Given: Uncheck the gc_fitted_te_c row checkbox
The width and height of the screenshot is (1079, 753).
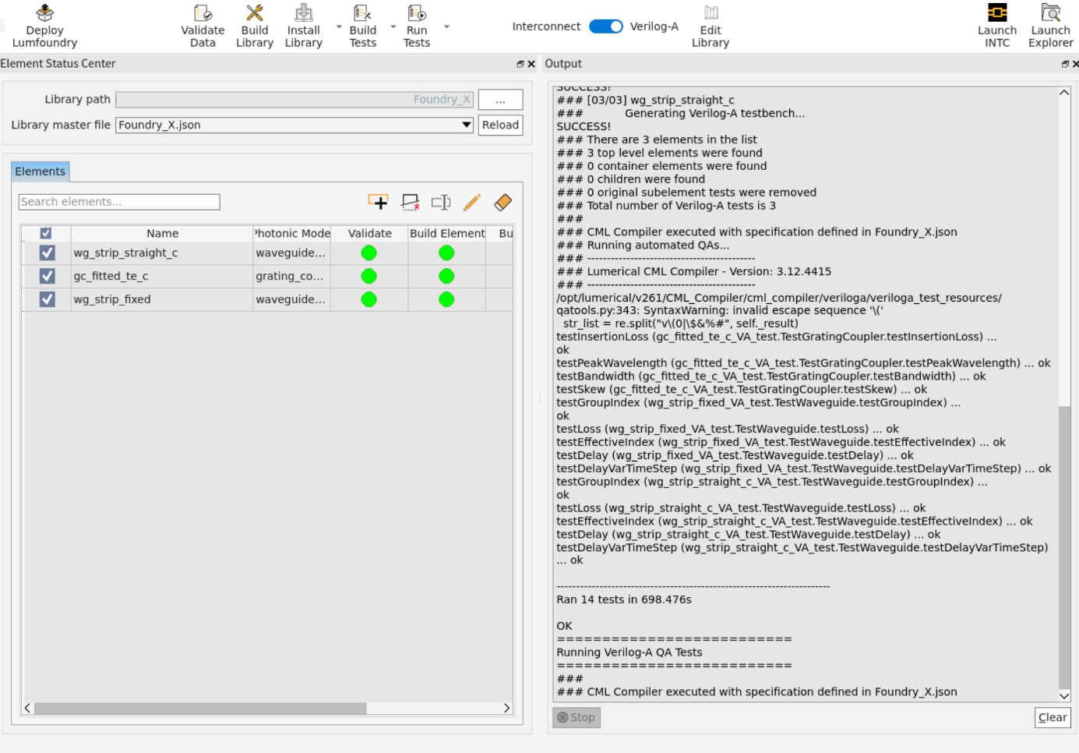Looking at the screenshot, I should 48,276.
